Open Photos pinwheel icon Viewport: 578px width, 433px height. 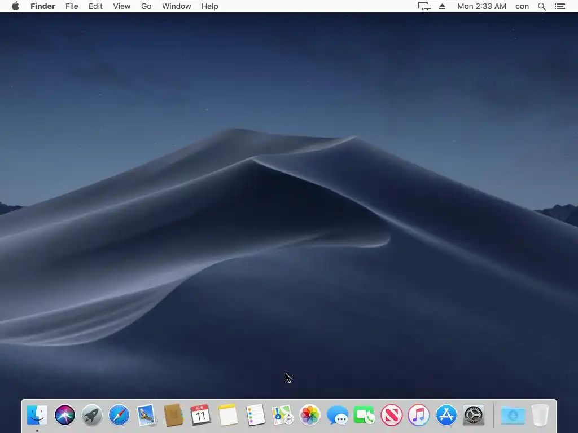(310, 415)
